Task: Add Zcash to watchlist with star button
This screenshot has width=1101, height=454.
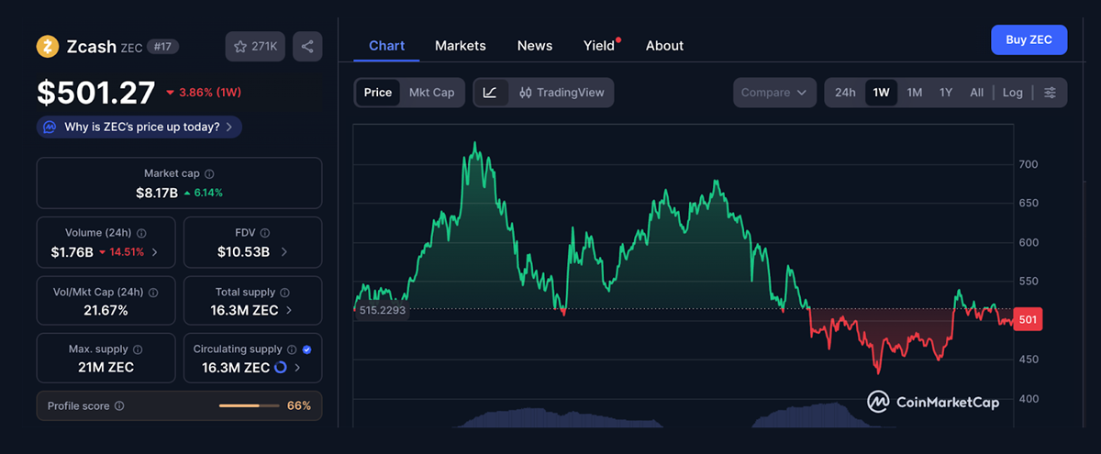Action: [x=256, y=46]
